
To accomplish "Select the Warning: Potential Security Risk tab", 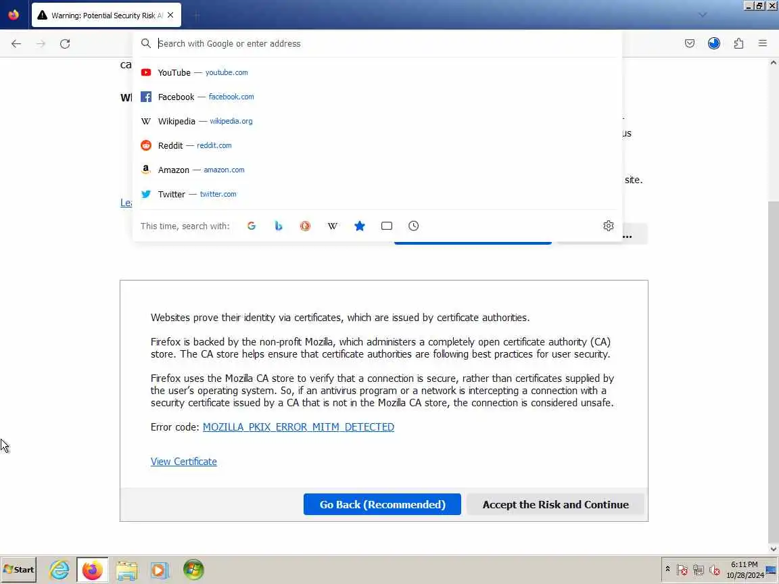I will click(106, 16).
